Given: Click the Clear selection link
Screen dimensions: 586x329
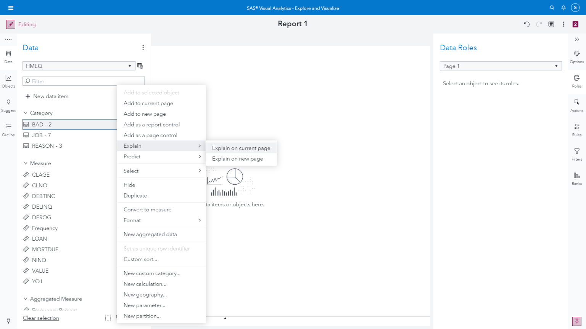Looking at the screenshot, I should (x=41, y=318).
